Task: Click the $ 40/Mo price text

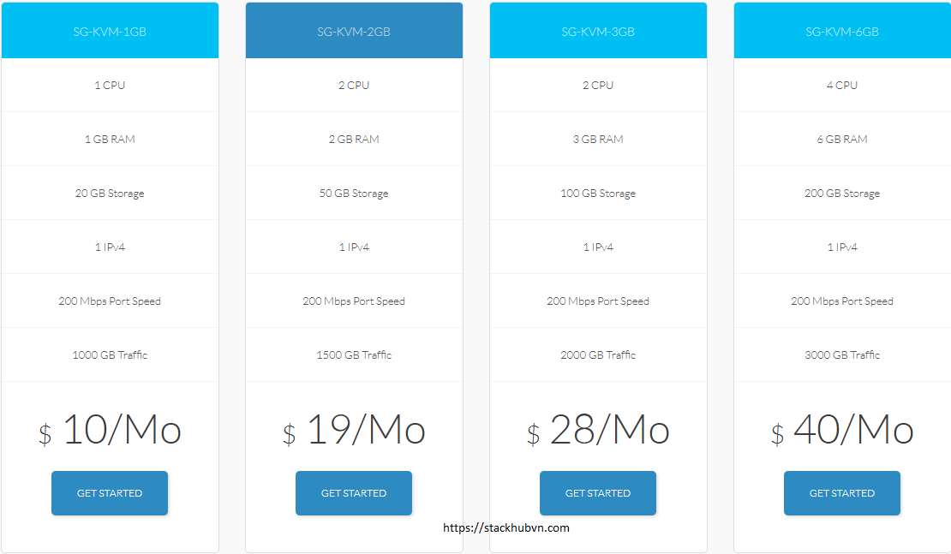Action: click(x=842, y=431)
